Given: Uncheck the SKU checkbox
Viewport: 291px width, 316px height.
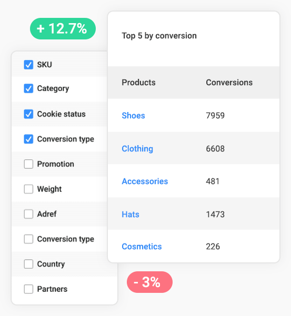Looking at the screenshot, I should [28, 65].
